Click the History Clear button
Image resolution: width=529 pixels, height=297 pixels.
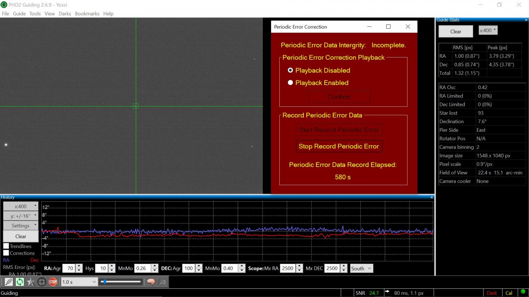click(20, 236)
